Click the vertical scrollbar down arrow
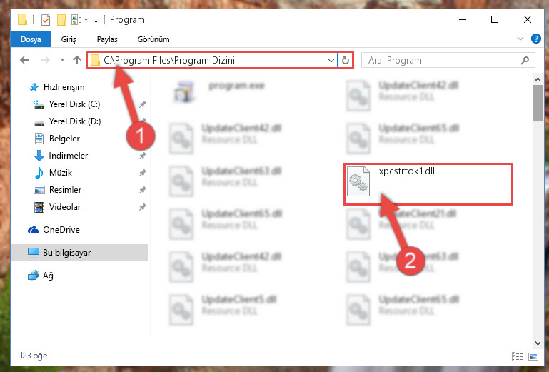Screen dimensions: 549x372 pyautogui.click(x=538, y=343)
